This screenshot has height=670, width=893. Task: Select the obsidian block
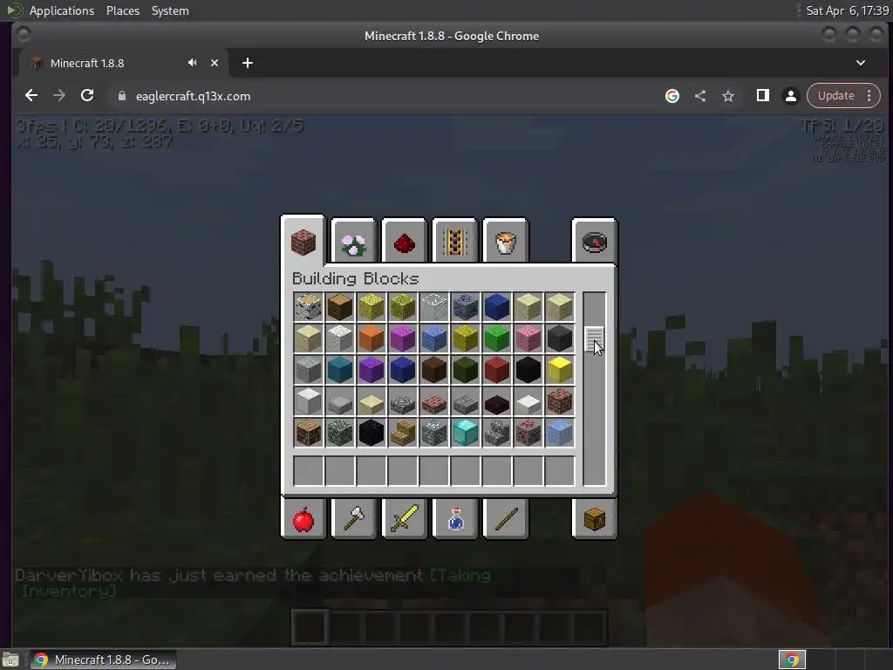372,433
